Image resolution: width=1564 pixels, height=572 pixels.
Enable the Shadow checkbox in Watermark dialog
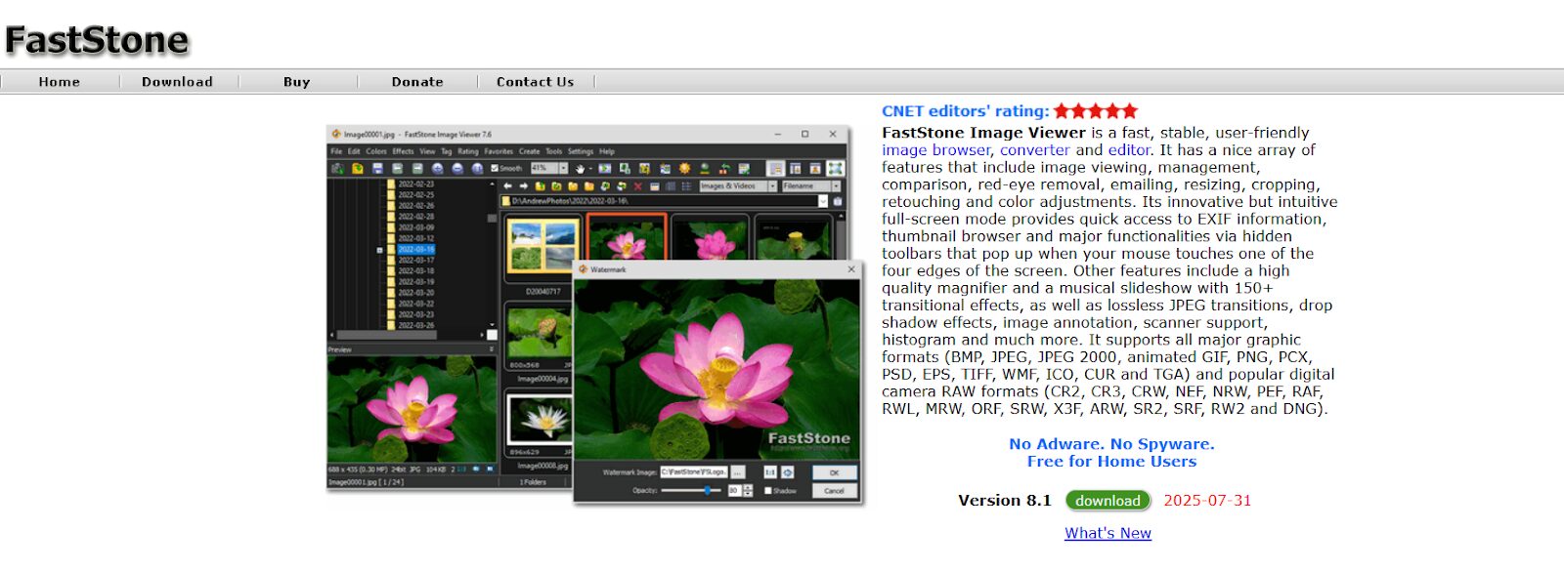pos(768,491)
